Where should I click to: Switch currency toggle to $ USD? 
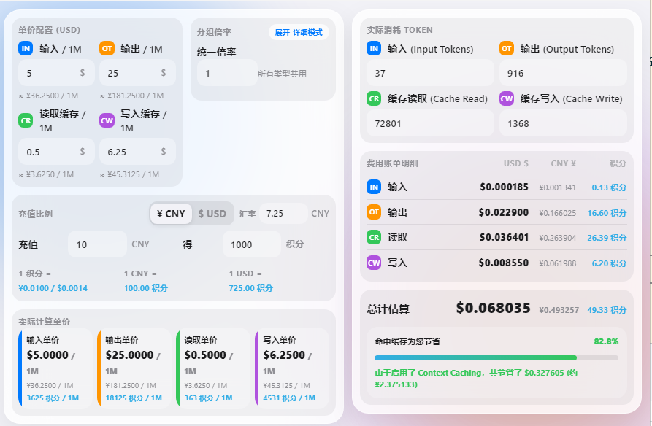point(212,214)
